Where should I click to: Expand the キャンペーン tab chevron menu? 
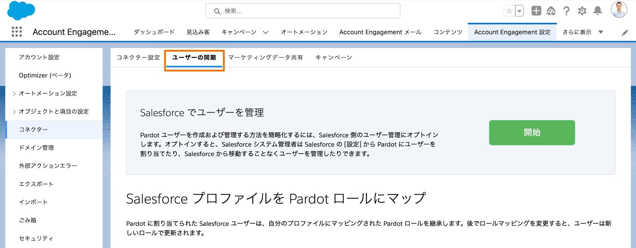[266, 32]
